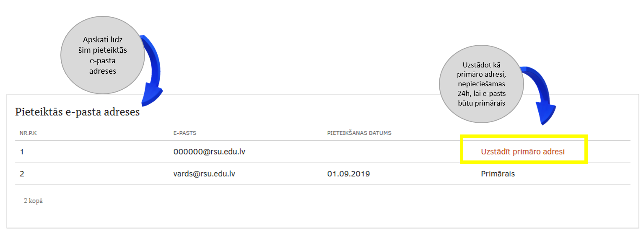Viewport: 641px width, 230px height.
Task: Click the Uzstādīt primāro adresi link
Action: (x=522, y=152)
